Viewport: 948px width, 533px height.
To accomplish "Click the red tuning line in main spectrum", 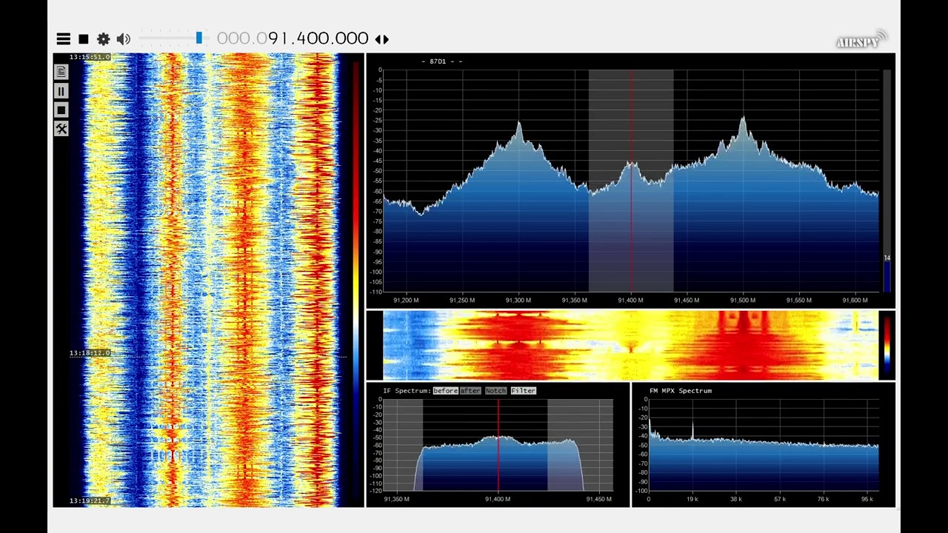I will click(631, 181).
